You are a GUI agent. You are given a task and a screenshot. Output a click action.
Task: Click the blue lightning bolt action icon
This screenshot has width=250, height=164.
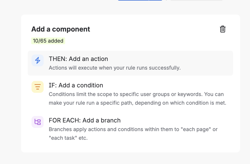(37, 60)
